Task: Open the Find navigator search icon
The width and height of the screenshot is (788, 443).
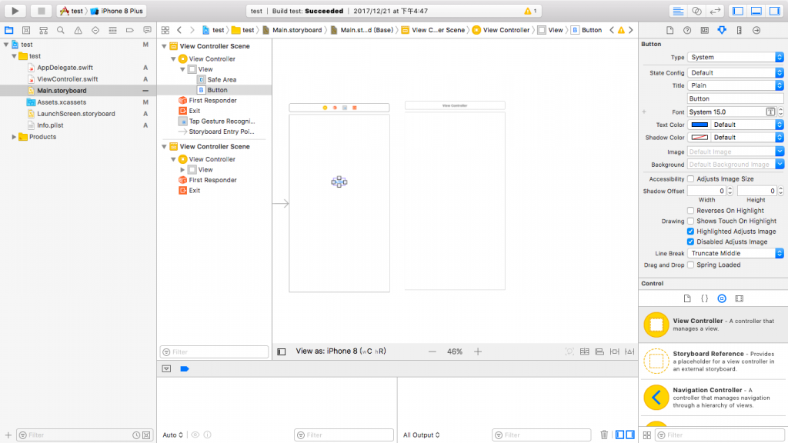Action: [x=61, y=30]
